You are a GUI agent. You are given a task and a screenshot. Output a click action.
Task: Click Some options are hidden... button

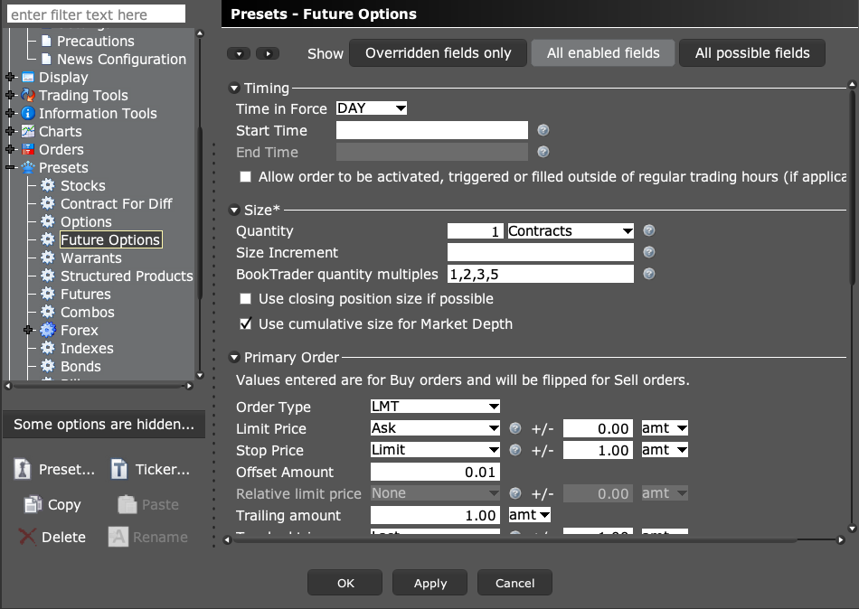(104, 425)
